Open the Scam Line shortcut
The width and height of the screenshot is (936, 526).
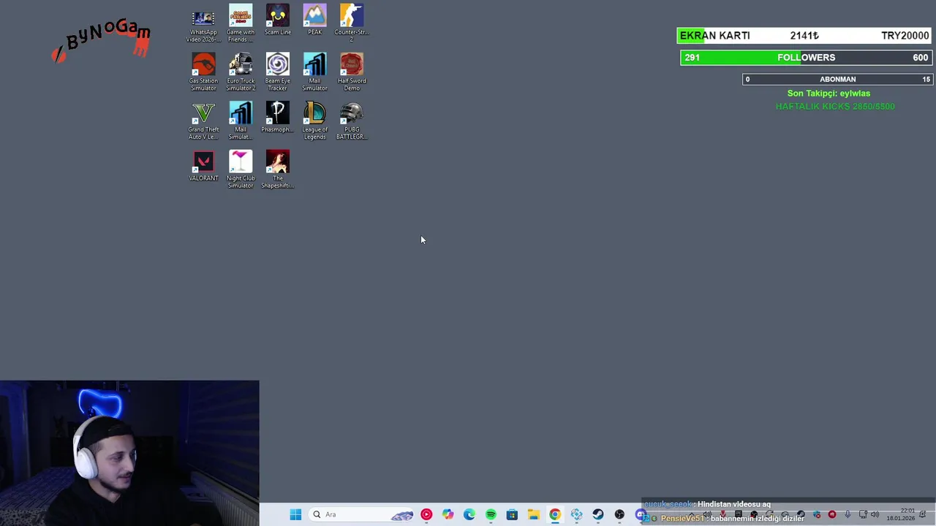(278, 20)
